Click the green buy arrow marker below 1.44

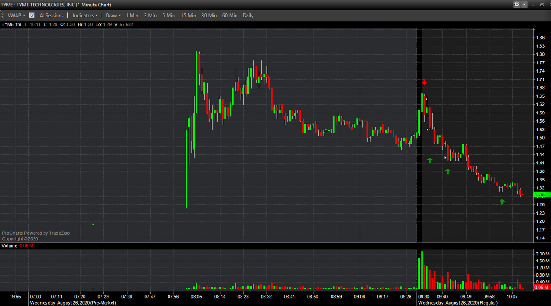coord(430,160)
